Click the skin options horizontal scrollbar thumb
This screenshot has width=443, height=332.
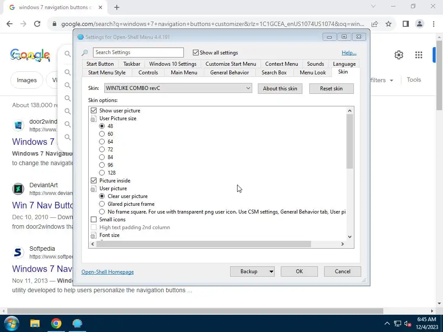[203, 244]
